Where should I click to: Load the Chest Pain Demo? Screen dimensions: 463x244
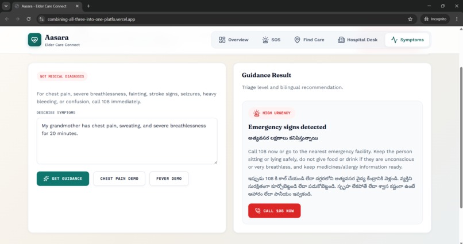coord(119,179)
